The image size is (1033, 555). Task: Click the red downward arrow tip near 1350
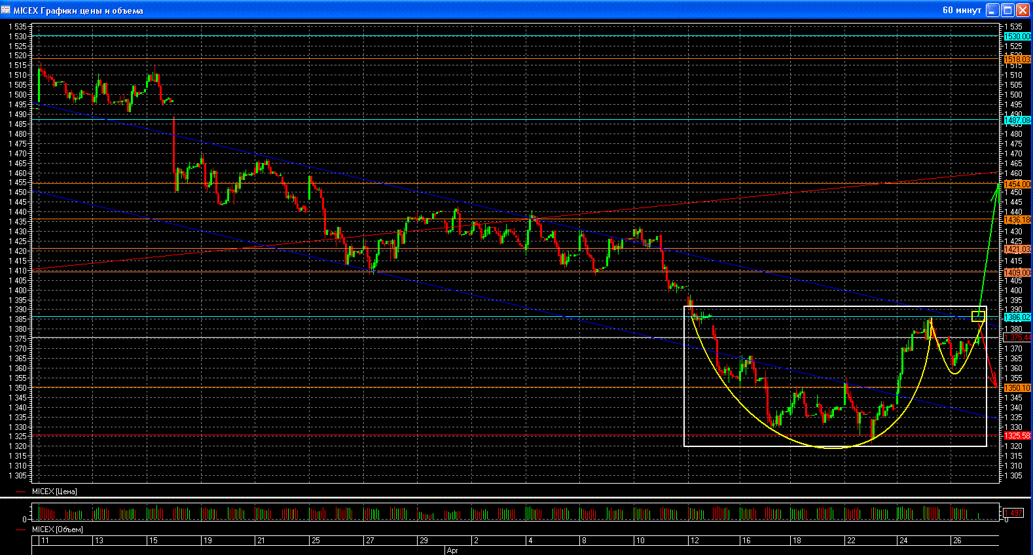(x=996, y=385)
